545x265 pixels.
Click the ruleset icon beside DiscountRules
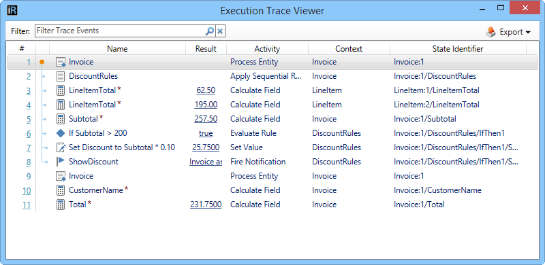click(61, 76)
